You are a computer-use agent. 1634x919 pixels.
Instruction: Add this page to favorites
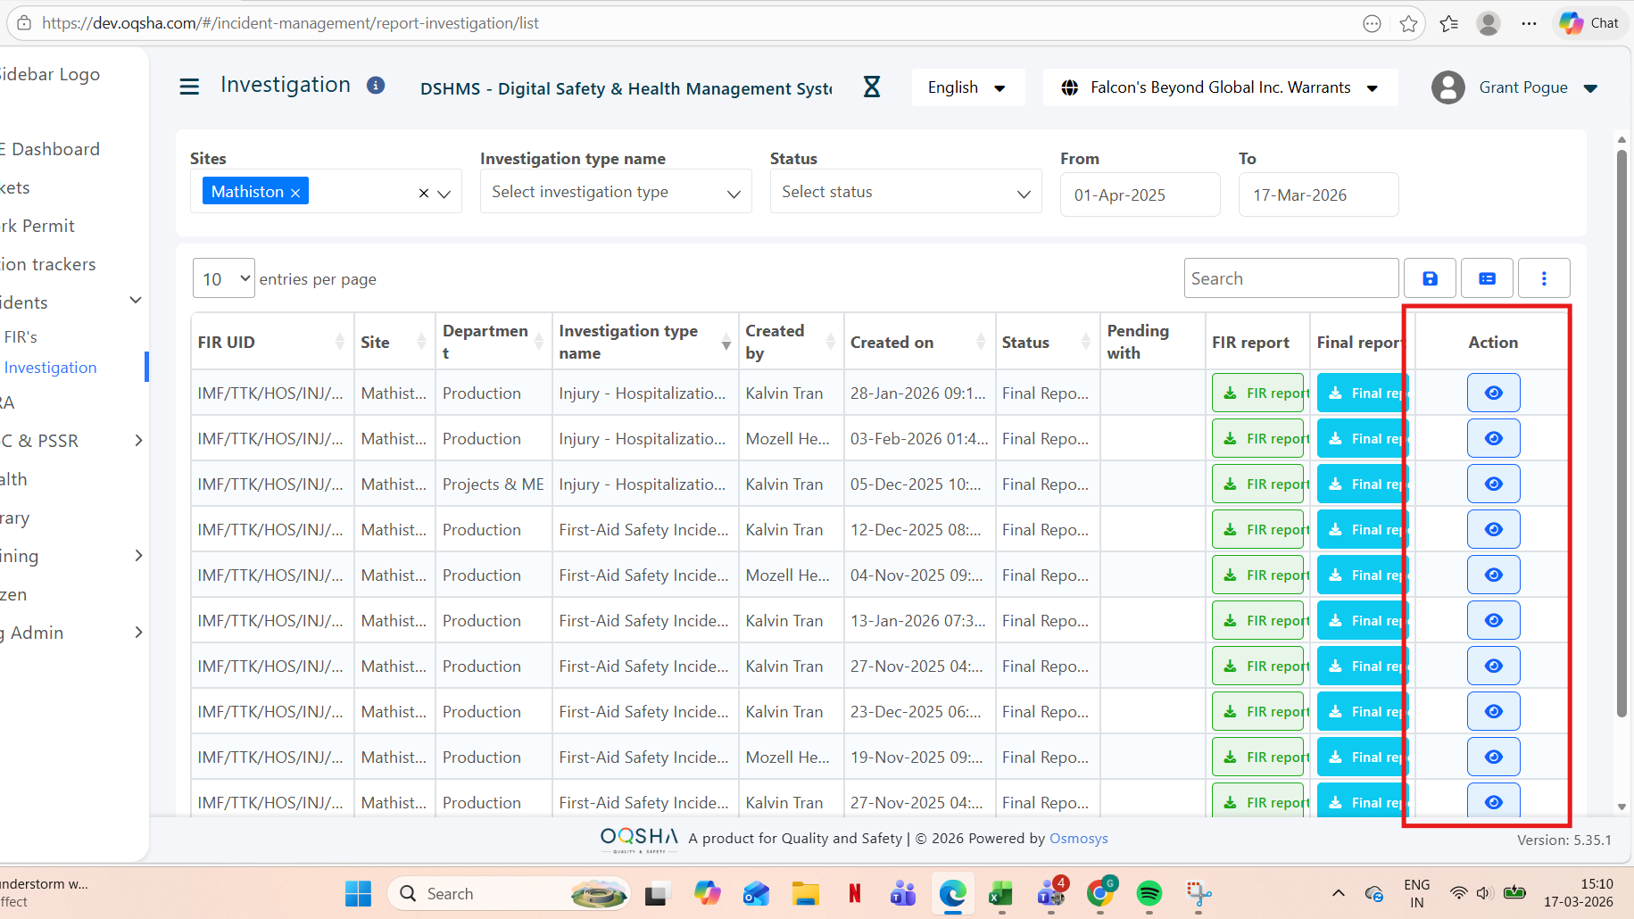click(x=1408, y=23)
